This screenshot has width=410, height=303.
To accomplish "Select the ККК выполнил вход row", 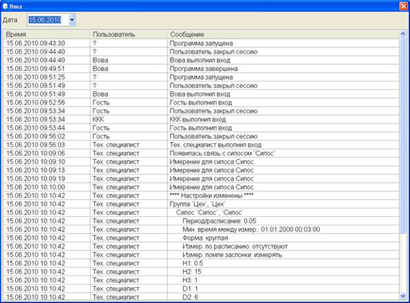I will pyautogui.click(x=202, y=119).
